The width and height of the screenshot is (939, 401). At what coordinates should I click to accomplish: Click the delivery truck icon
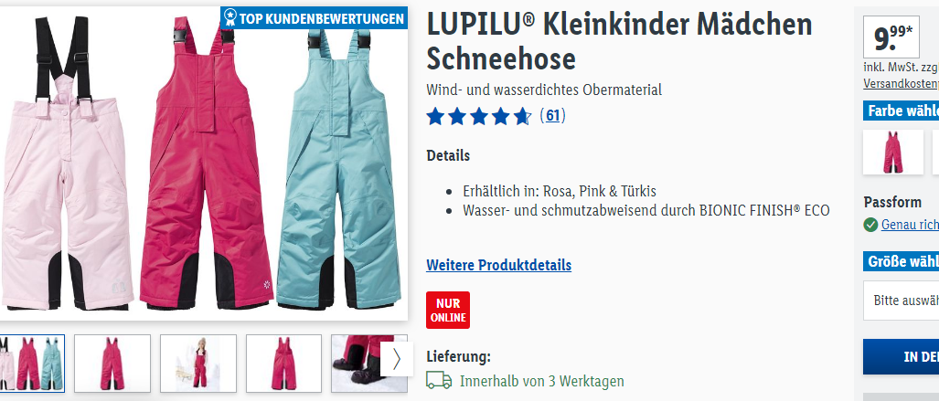pyautogui.click(x=439, y=380)
